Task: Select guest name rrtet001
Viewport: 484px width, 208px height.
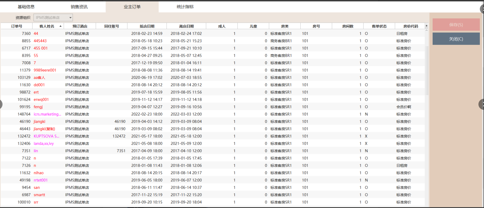Action: [41, 180]
